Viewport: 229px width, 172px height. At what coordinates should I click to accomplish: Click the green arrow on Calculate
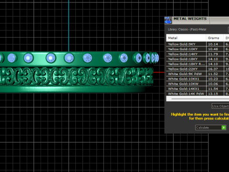click(x=224, y=128)
